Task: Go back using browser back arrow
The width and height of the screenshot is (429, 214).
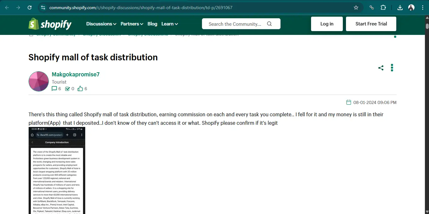Action: [x=7, y=8]
